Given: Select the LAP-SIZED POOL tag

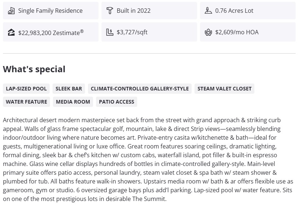Looking at the screenshot, I should click(26, 89).
